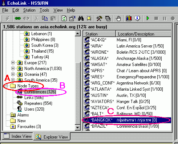Screen dimensions: 178x144
Task: Expand the Europe (217) tree node
Action: coord(13,63)
